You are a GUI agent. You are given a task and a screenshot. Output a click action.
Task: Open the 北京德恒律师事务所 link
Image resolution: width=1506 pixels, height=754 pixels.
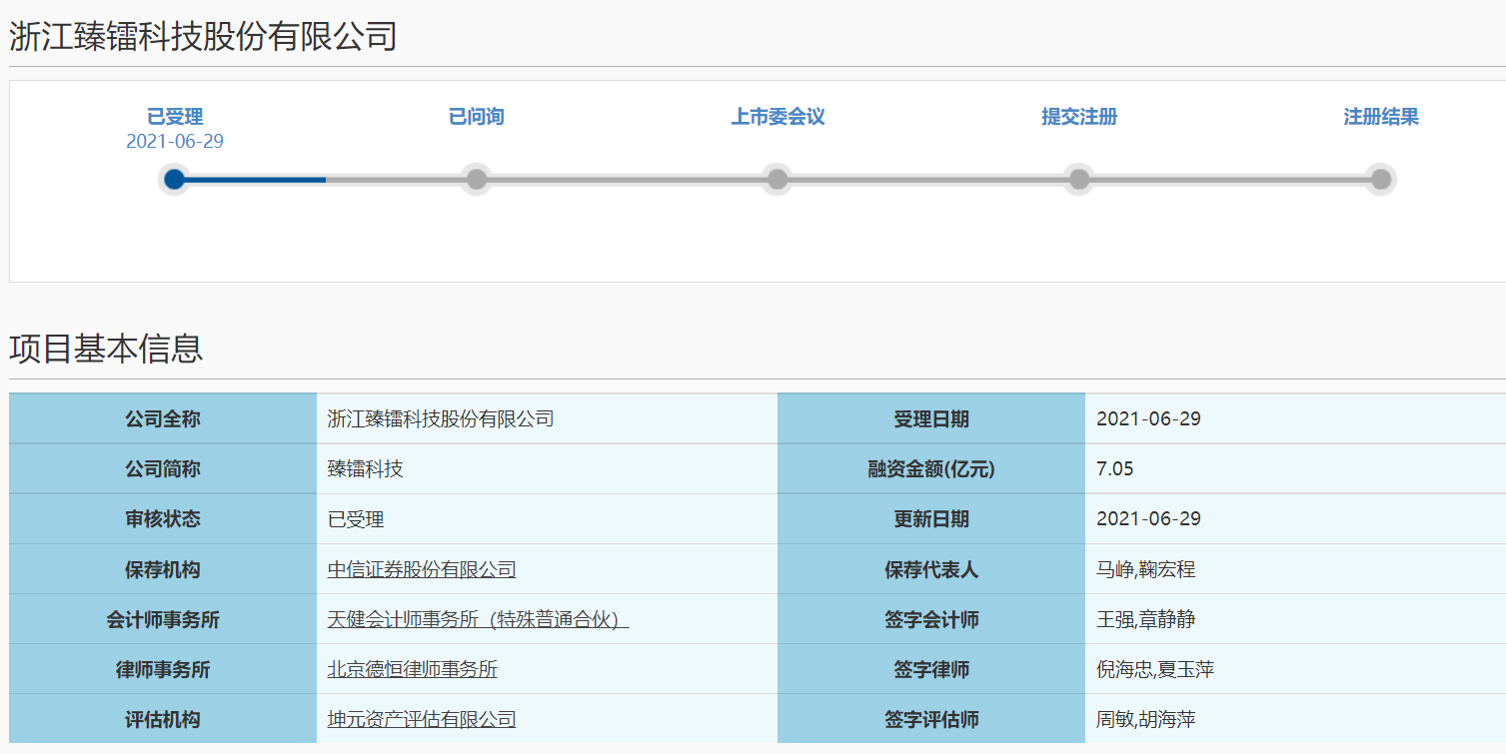pos(413,670)
